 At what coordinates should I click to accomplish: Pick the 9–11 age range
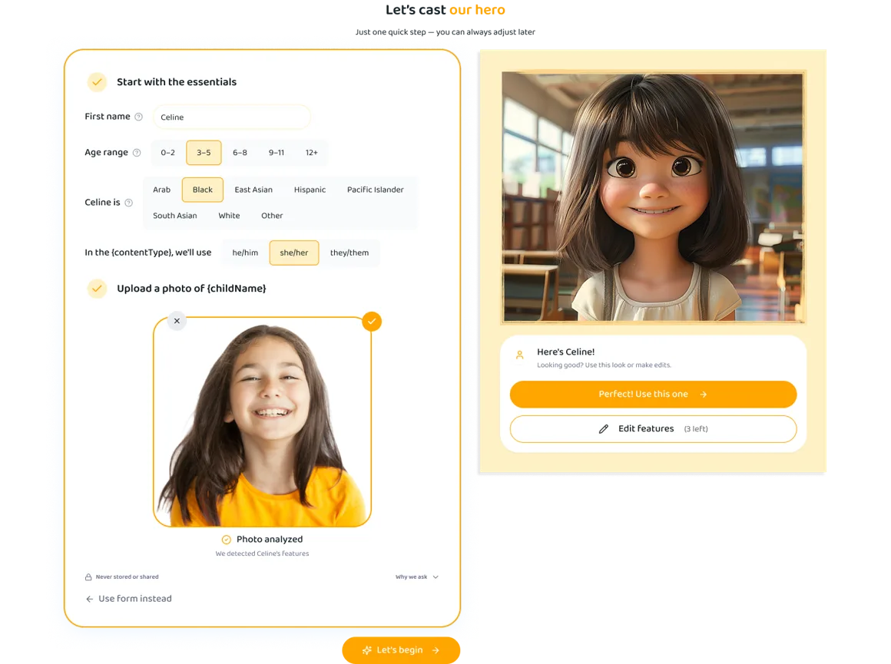[277, 153]
